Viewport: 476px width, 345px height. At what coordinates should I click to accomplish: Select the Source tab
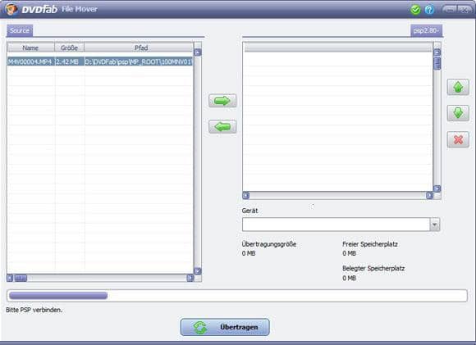(20, 30)
